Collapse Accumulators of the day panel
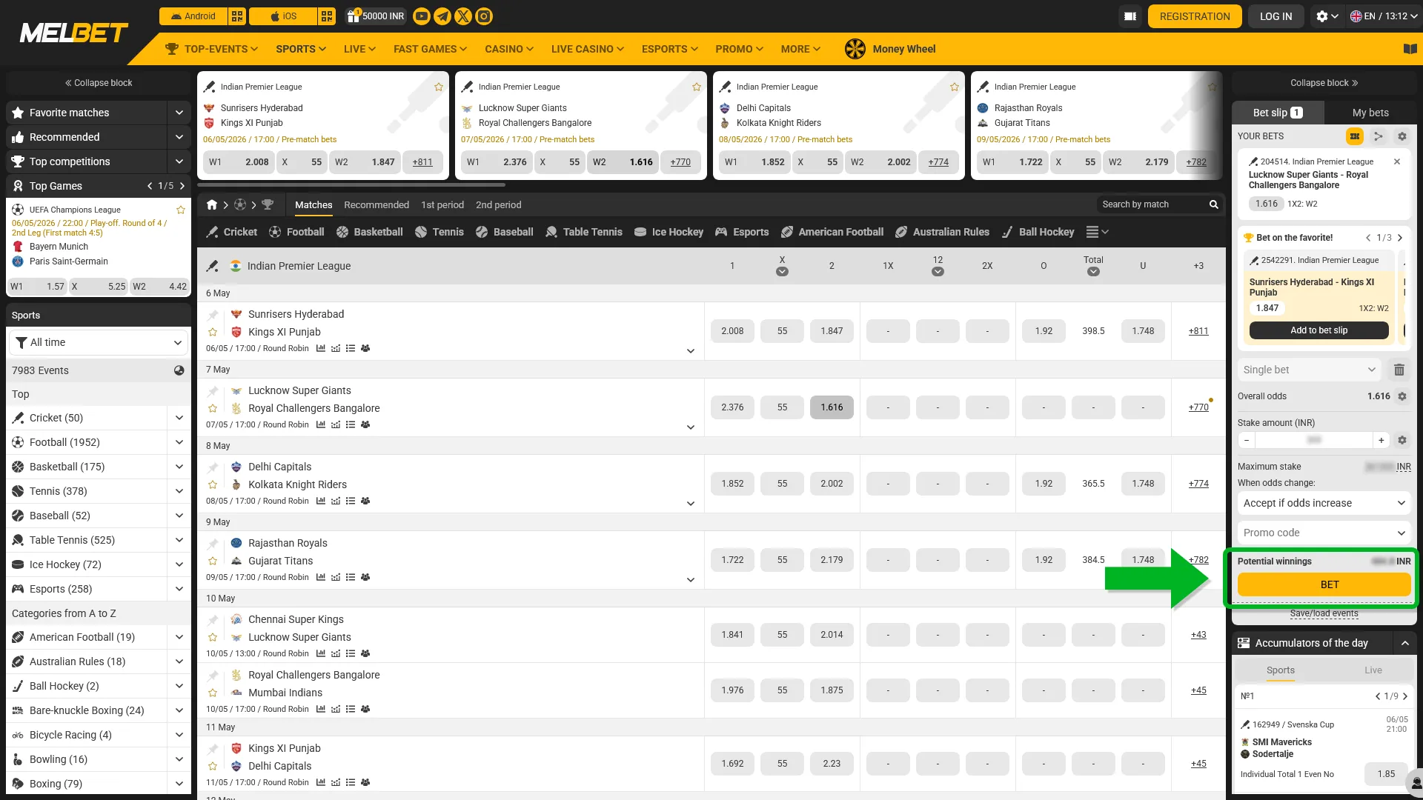The width and height of the screenshot is (1423, 800). tap(1404, 643)
